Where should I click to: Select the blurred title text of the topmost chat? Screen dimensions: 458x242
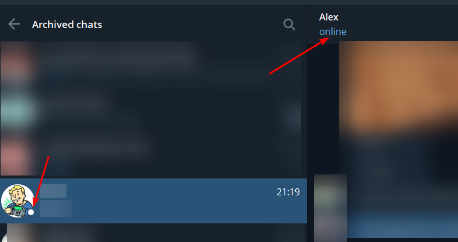117,57
